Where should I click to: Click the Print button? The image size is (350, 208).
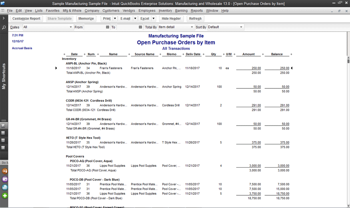107,18
